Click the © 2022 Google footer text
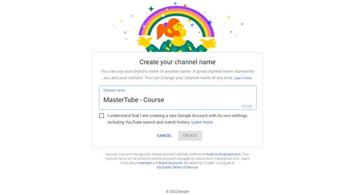Image resolution: width=360 pixels, height=195 pixels. tap(177, 191)
